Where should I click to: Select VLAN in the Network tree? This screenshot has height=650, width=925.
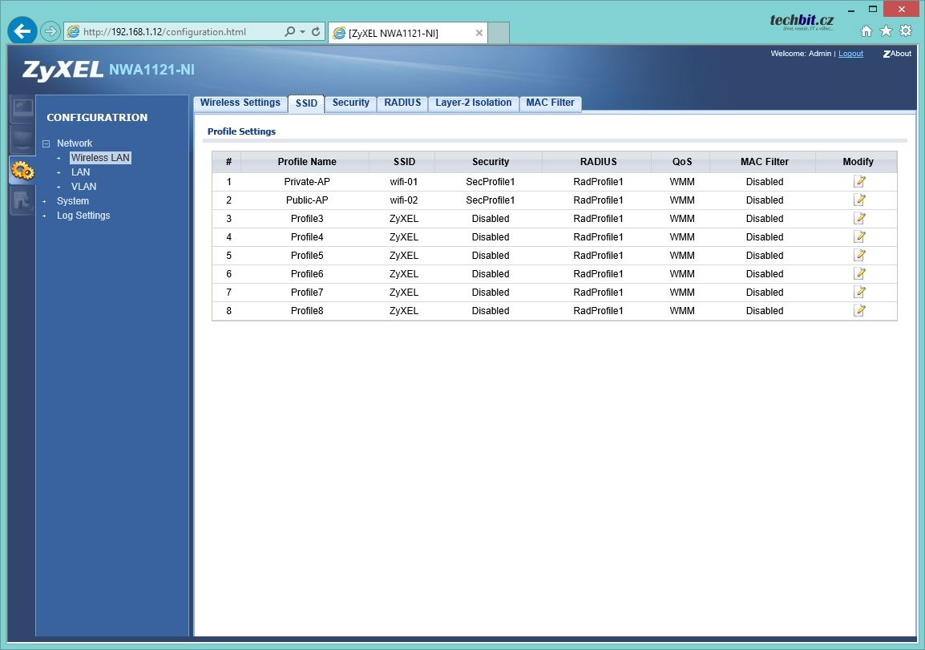pos(83,187)
